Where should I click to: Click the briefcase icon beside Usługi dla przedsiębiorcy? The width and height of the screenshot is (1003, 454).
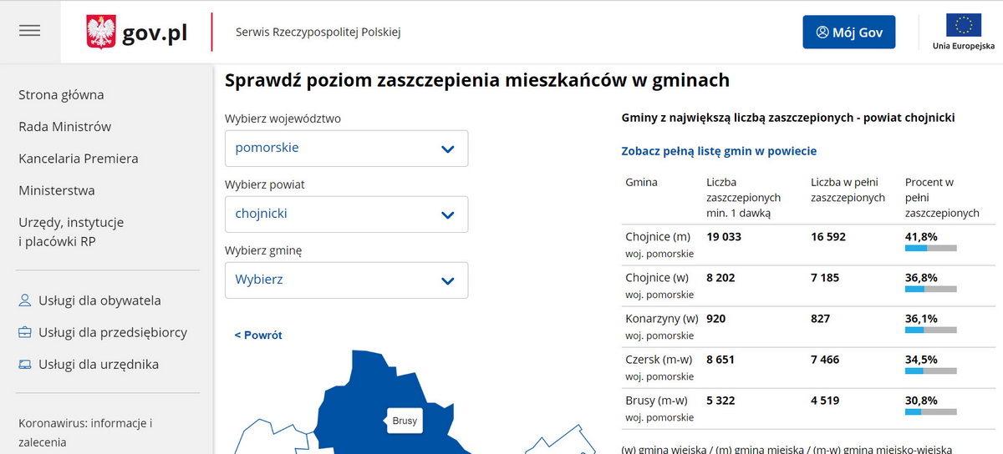pos(25,332)
